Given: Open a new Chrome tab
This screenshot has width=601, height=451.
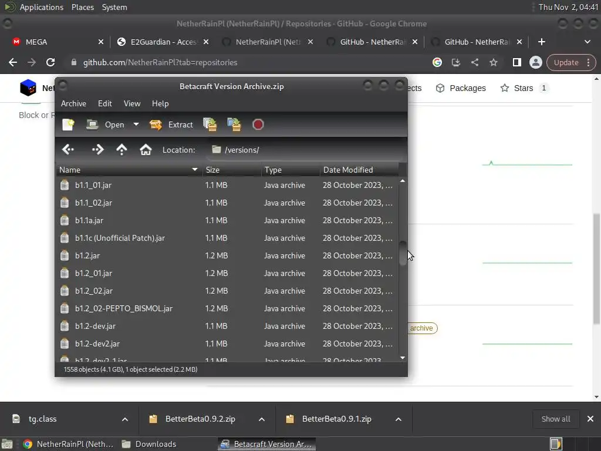Looking at the screenshot, I should pos(542,42).
